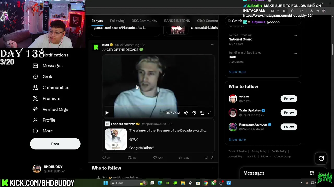334x187 pixels.
Task: Click the white Post button
Action: click(x=55, y=144)
